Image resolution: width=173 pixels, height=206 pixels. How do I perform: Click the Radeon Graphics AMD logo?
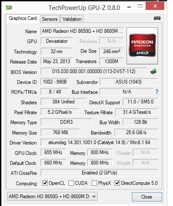click(x=142, y=45)
